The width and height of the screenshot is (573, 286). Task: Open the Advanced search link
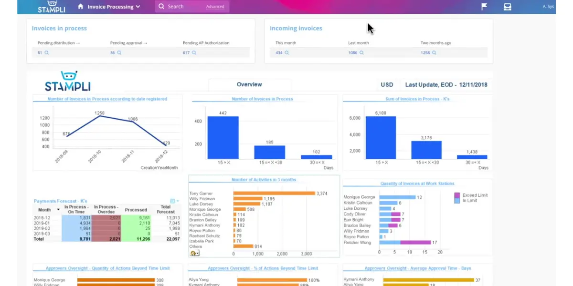215,7
